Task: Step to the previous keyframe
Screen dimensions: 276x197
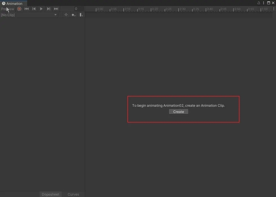Action: click(34, 9)
